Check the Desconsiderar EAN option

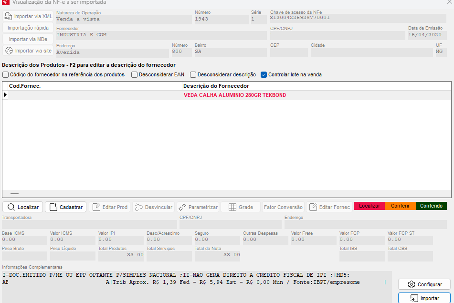click(x=135, y=74)
